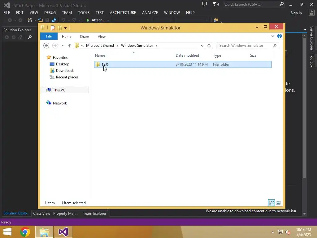The width and height of the screenshot is (317, 238).
Task: Open the Explorer File tab
Action: click(x=49, y=36)
